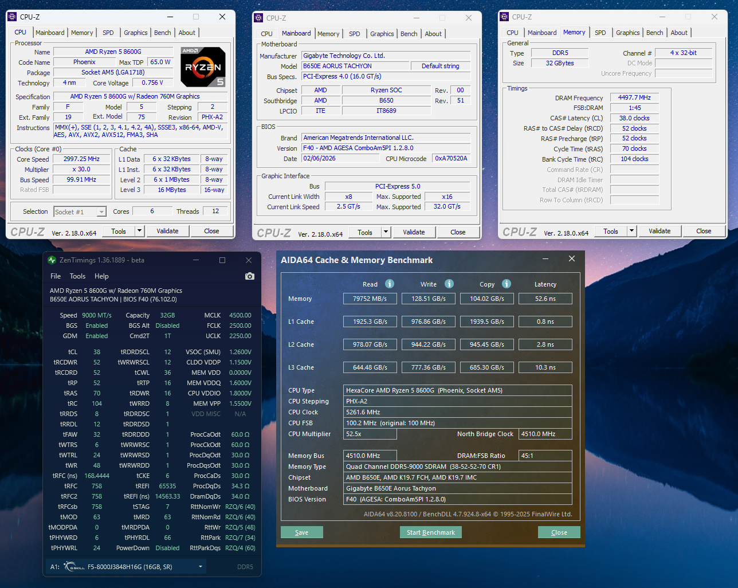Screen dimensions: 738x588
Task: Click the Memory Write value 128.51 GB/s
Action: 429,299
